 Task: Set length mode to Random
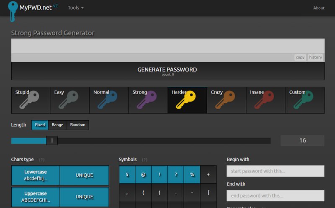click(x=78, y=125)
